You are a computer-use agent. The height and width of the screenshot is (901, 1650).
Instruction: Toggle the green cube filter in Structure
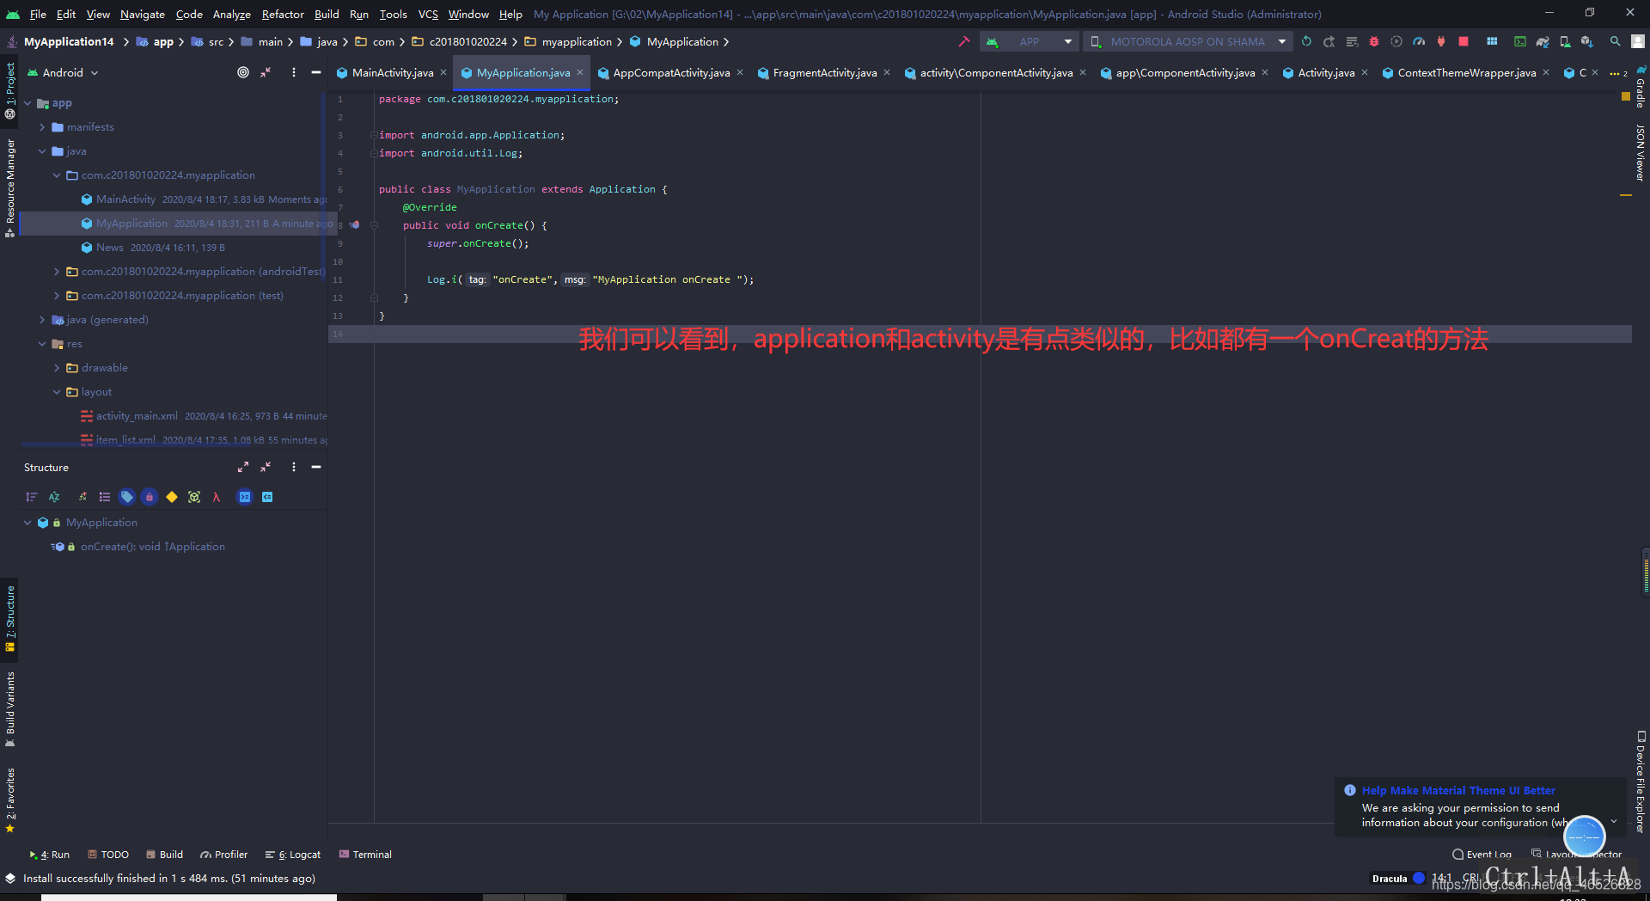click(x=194, y=497)
